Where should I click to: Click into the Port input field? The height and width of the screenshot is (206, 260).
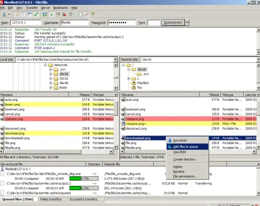[154, 23]
